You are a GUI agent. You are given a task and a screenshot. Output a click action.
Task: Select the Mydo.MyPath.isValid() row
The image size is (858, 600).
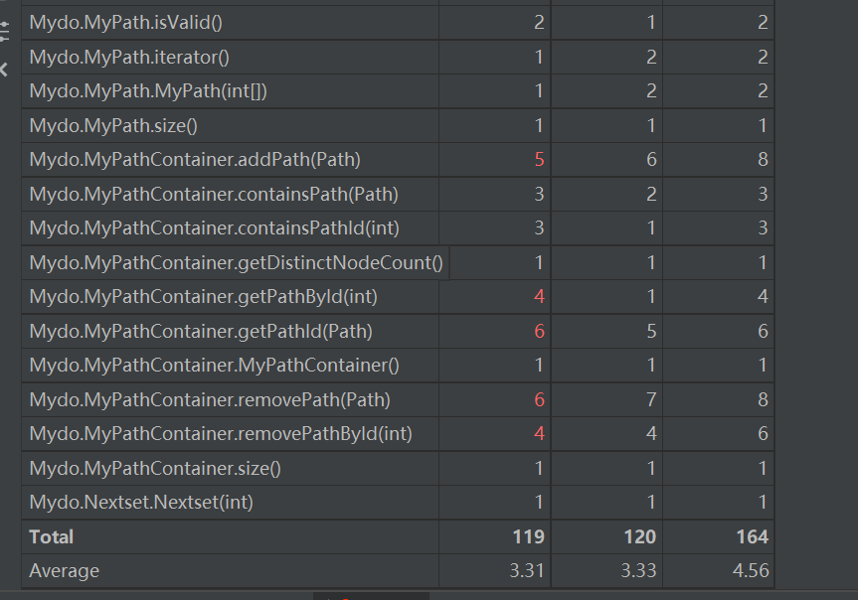coord(398,23)
